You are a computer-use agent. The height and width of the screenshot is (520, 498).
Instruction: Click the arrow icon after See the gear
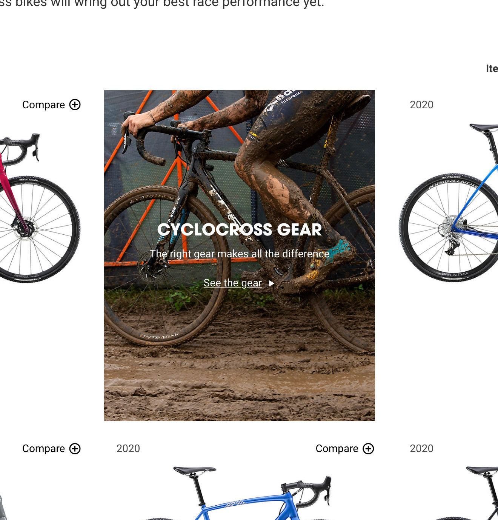(271, 283)
